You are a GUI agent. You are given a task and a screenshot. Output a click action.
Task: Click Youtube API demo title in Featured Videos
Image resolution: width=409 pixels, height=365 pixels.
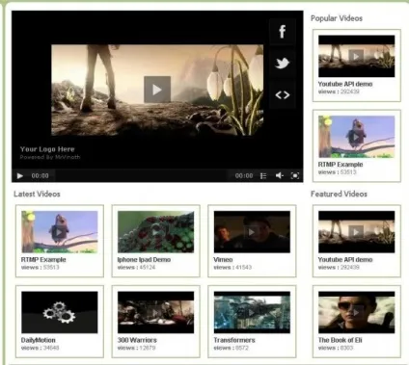pyautogui.click(x=345, y=259)
